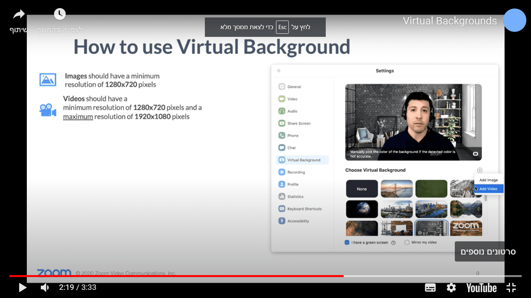The width and height of the screenshot is (531, 298).
Task: Click the Watch Later clock icon
Action: coord(59,14)
